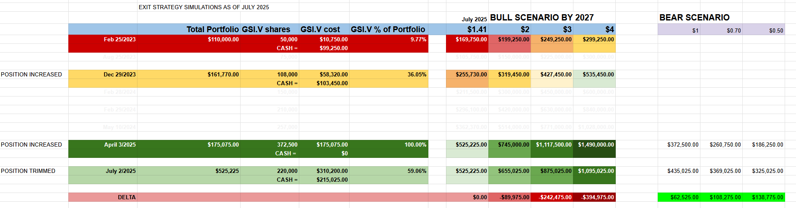Select the BEAR SCENARIO heading

point(694,18)
